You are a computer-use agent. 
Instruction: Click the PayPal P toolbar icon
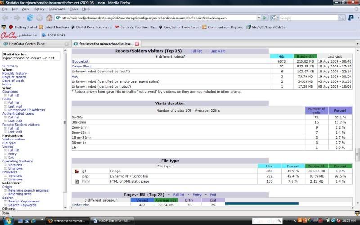351,18
